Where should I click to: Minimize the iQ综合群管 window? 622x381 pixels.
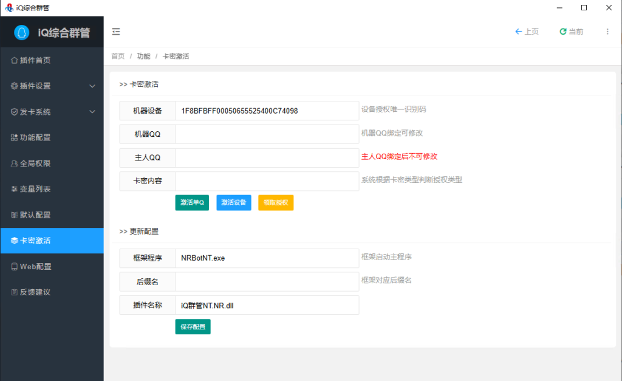[x=559, y=7]
